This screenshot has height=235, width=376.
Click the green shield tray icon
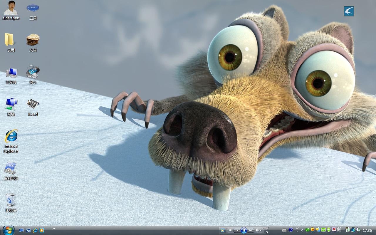pyautogui.click(x=329, y=230)
